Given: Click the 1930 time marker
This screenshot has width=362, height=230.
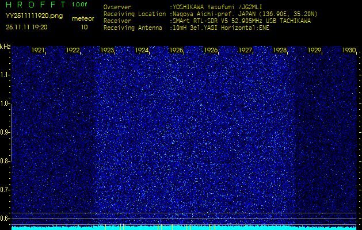Looking at the screenshot, I should pyautogui.click(x=349, y=50).
